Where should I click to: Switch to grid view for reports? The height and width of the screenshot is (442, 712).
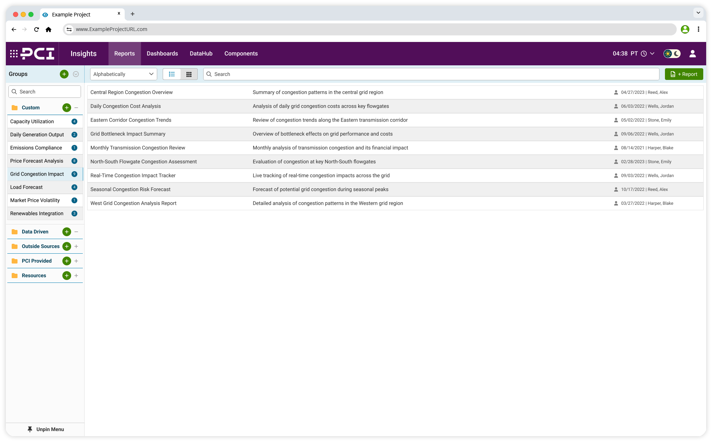(189, 74)
